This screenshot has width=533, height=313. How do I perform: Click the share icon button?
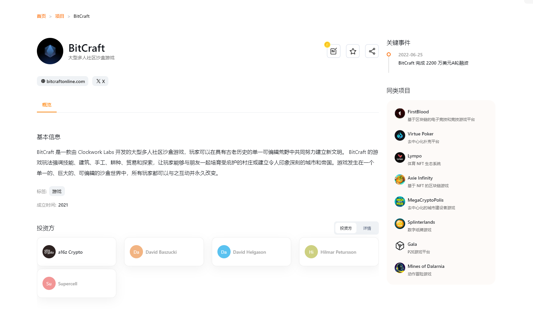372,51
